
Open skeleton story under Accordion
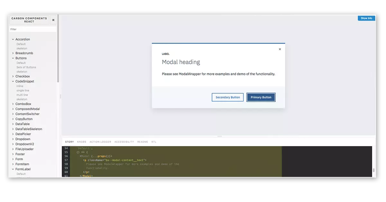point(22,49)
